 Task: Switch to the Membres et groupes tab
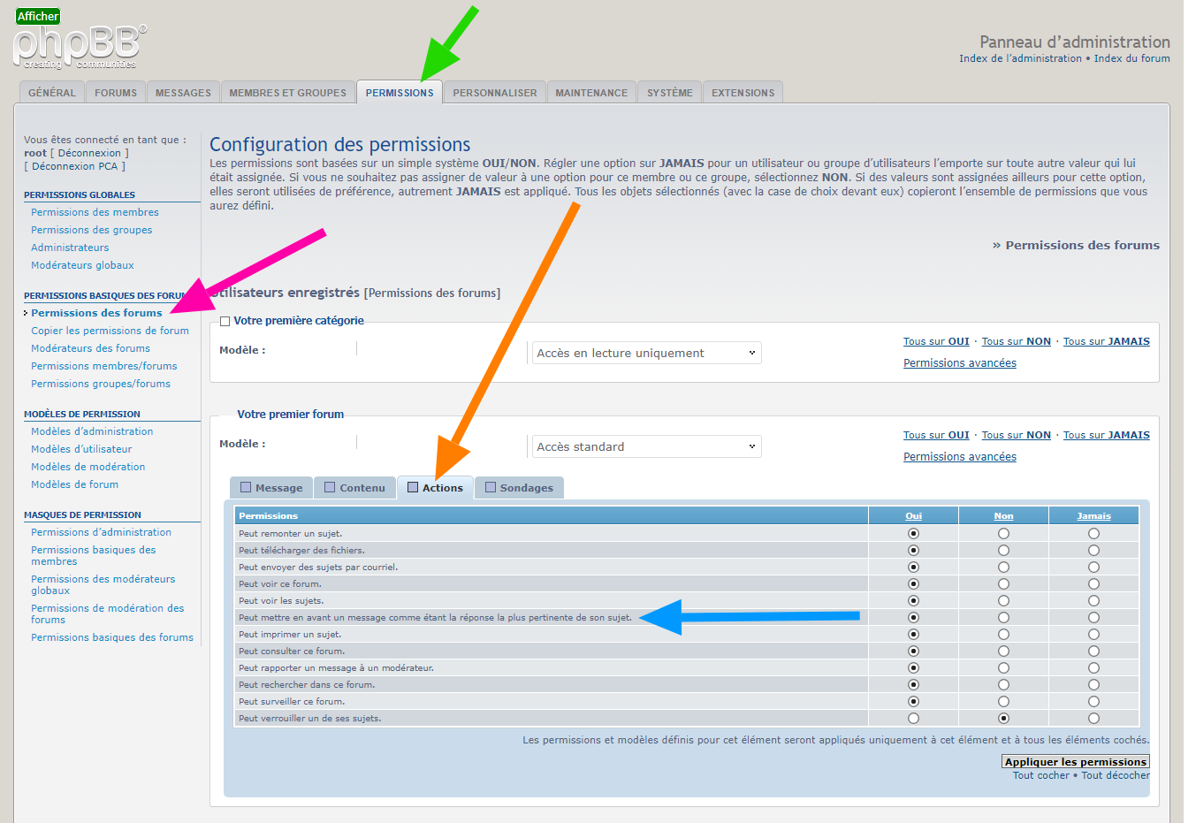pos(287,93)
